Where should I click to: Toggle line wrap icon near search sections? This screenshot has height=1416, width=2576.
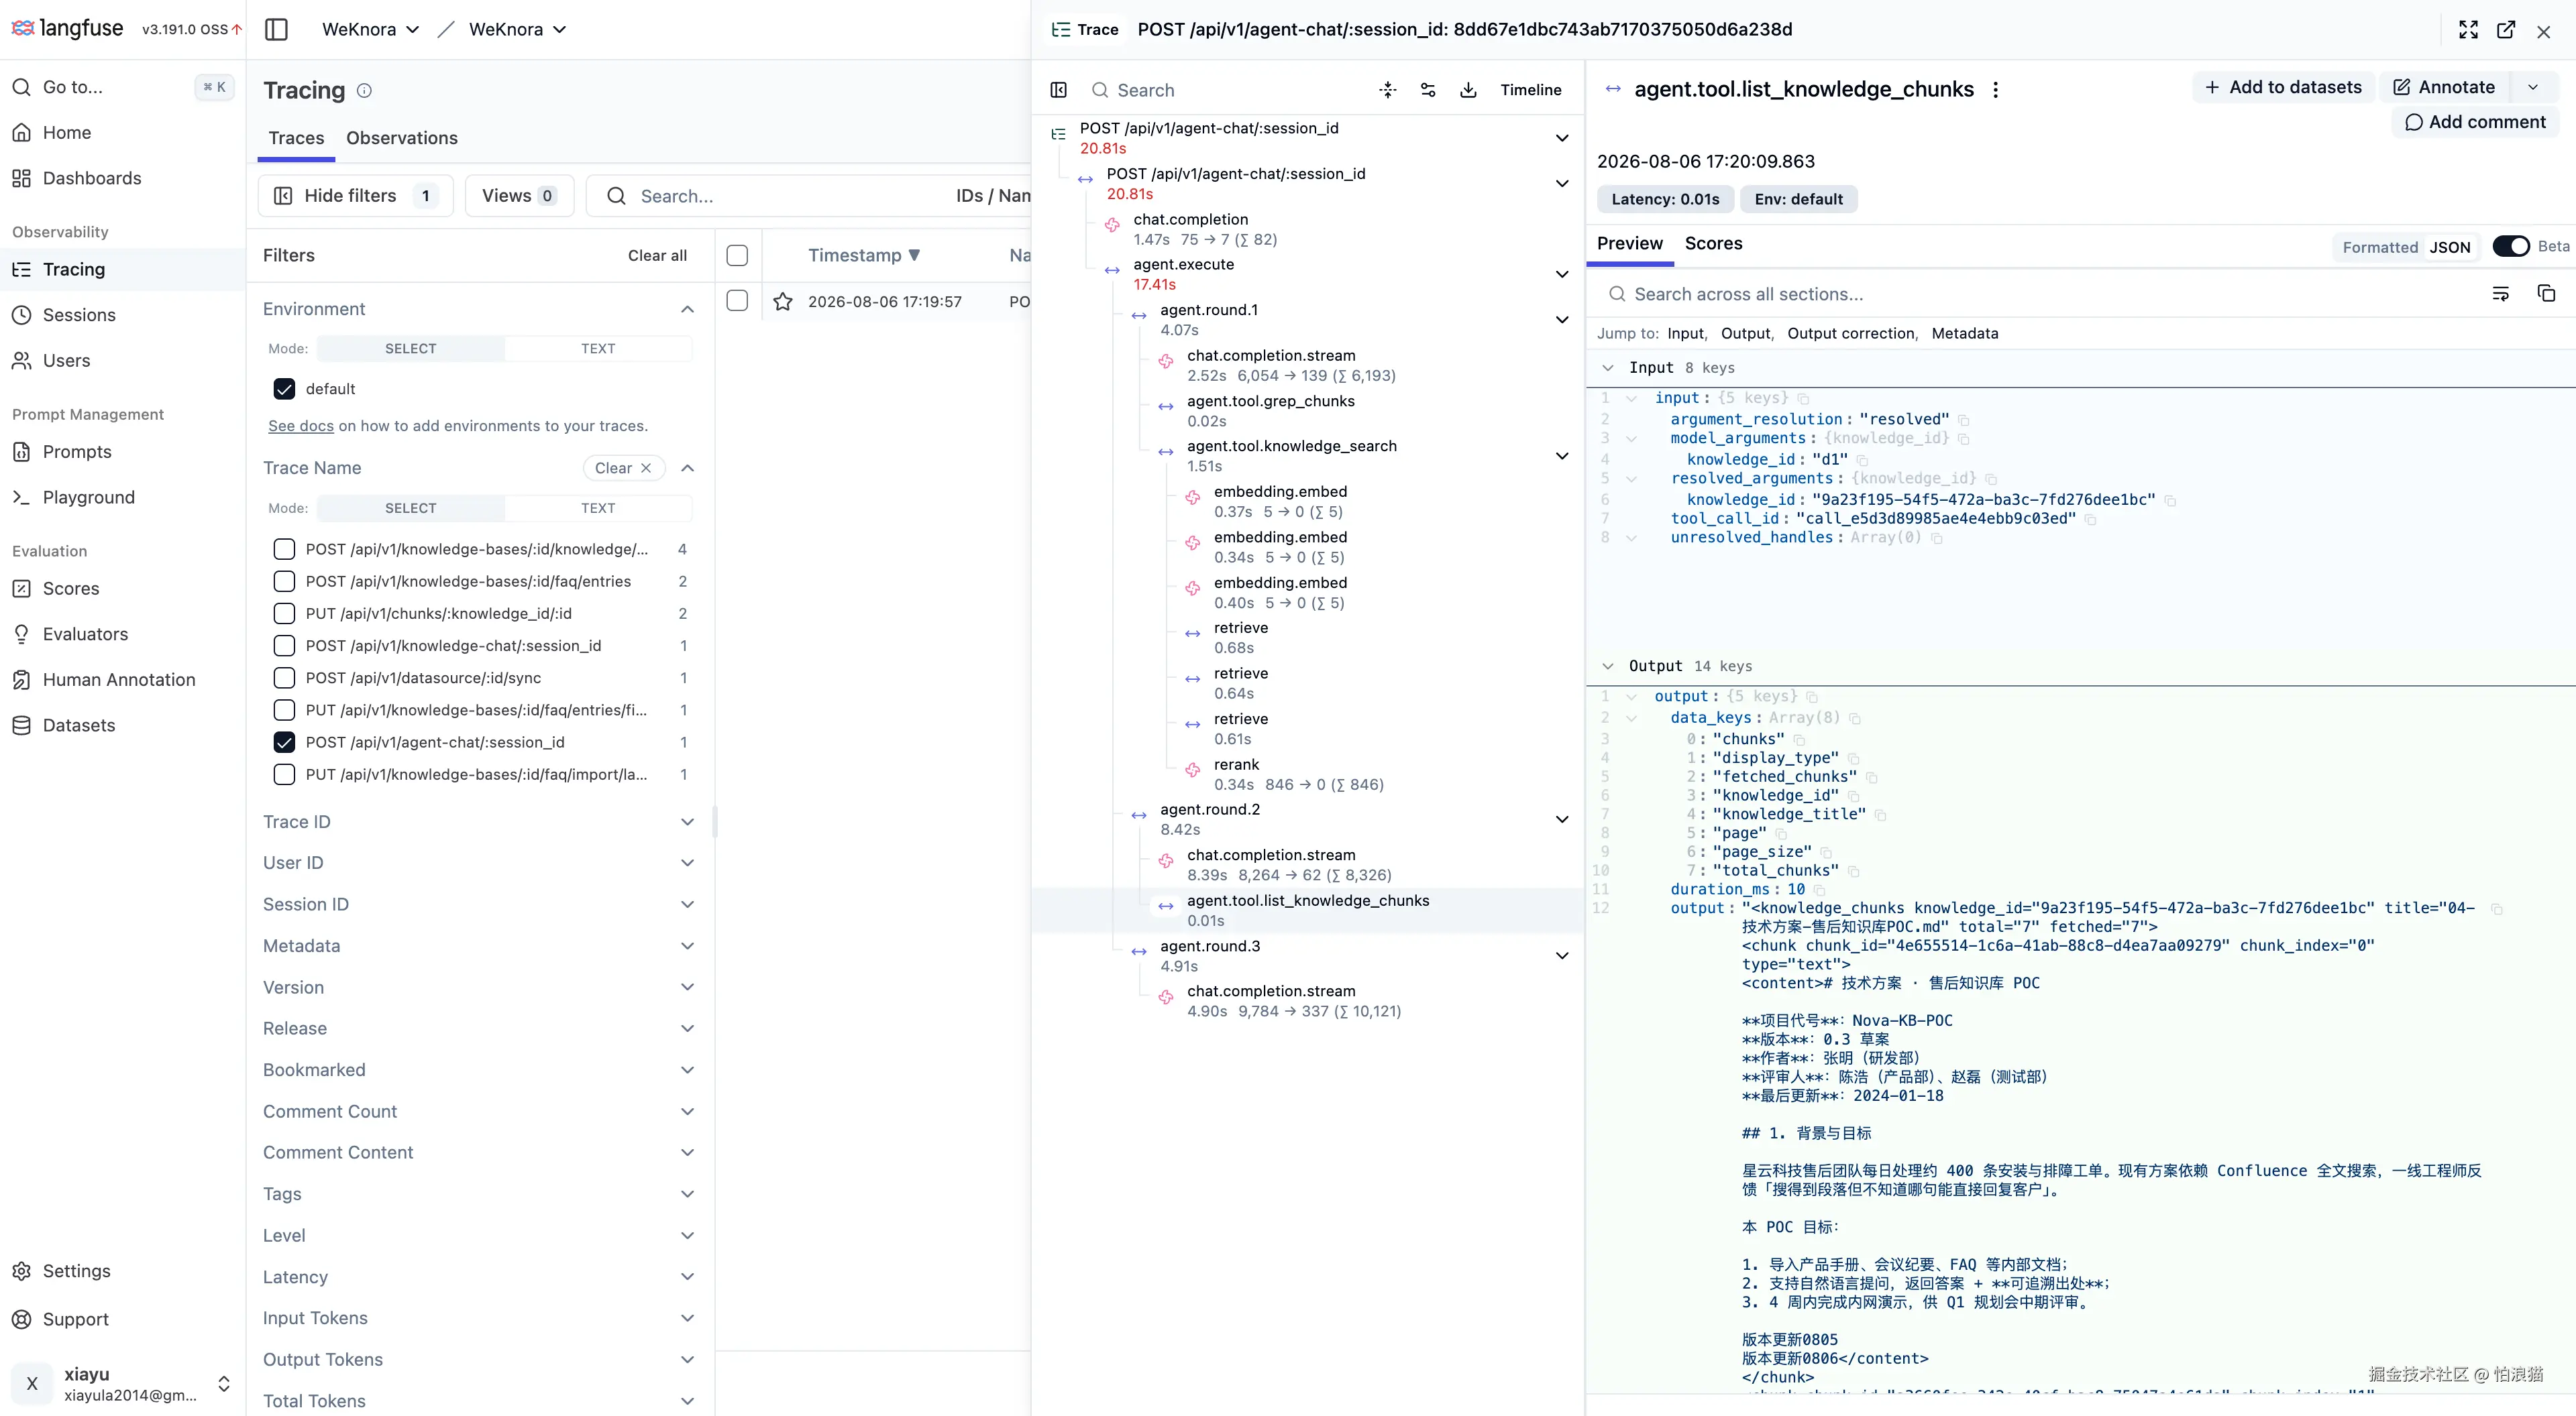[x=2500, y=294]
